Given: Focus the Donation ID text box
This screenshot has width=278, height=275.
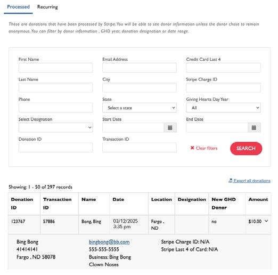Looking at the screenshot, I should tap(55, 148).
